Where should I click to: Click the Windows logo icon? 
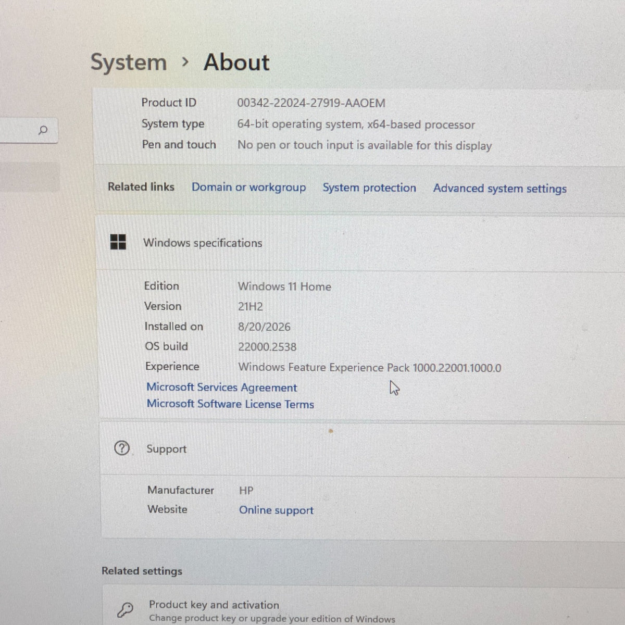pyautogui.click(x=118, y=242)
